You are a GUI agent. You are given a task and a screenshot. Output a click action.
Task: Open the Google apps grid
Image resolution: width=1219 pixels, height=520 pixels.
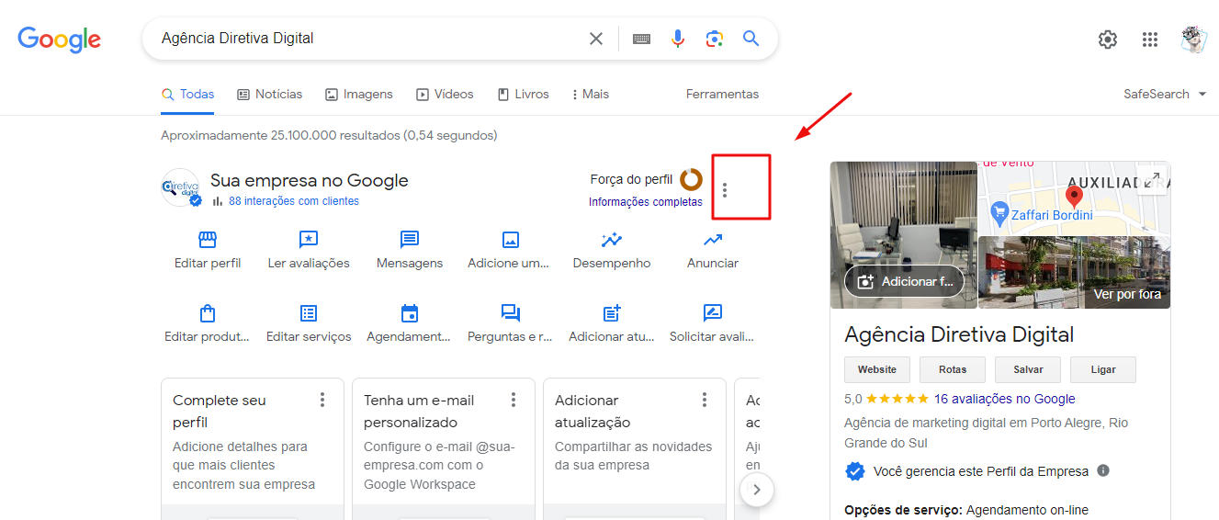point(1150,40)
